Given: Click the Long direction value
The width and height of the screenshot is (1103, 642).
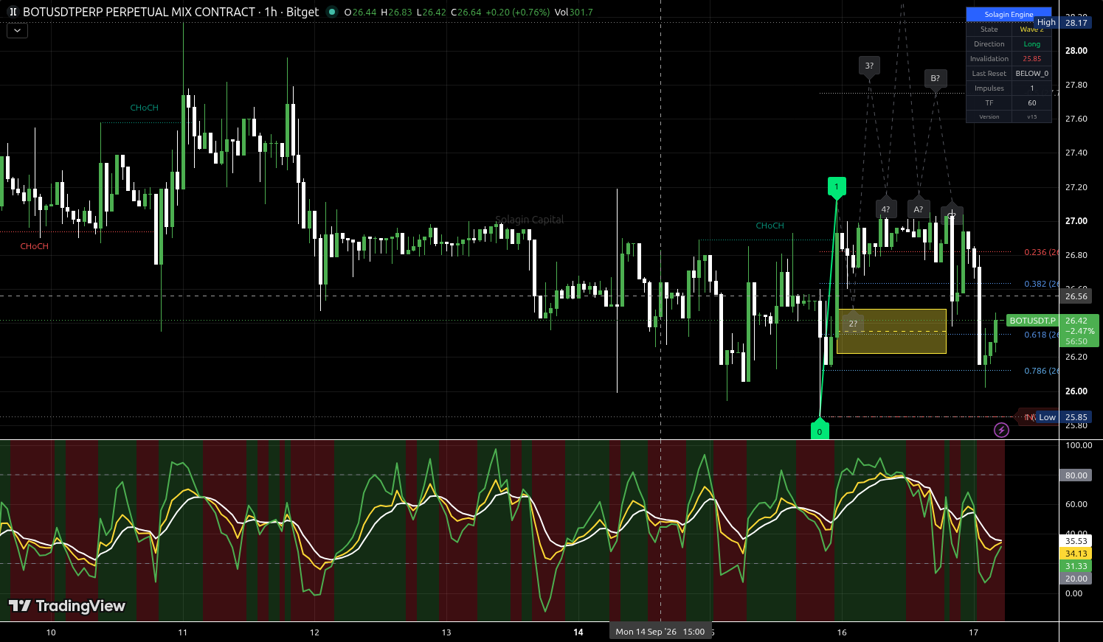Looking at the screenshot, I should (x=1032, y=44).
